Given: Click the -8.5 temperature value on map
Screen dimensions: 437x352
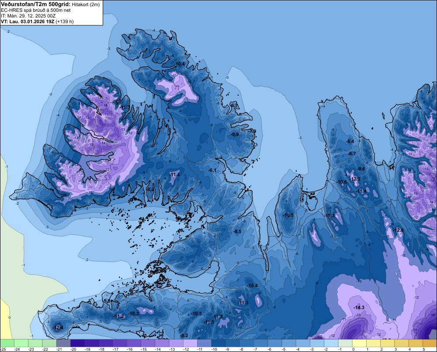Looking at the screenshot, I should pyautogui.click(x=237, y=231).
